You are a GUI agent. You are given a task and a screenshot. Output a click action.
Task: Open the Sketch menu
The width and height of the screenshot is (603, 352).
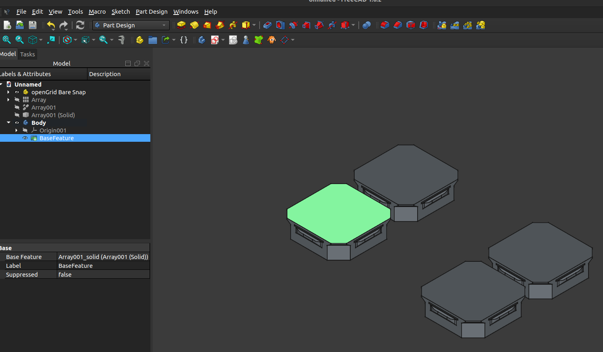[121, 12]
